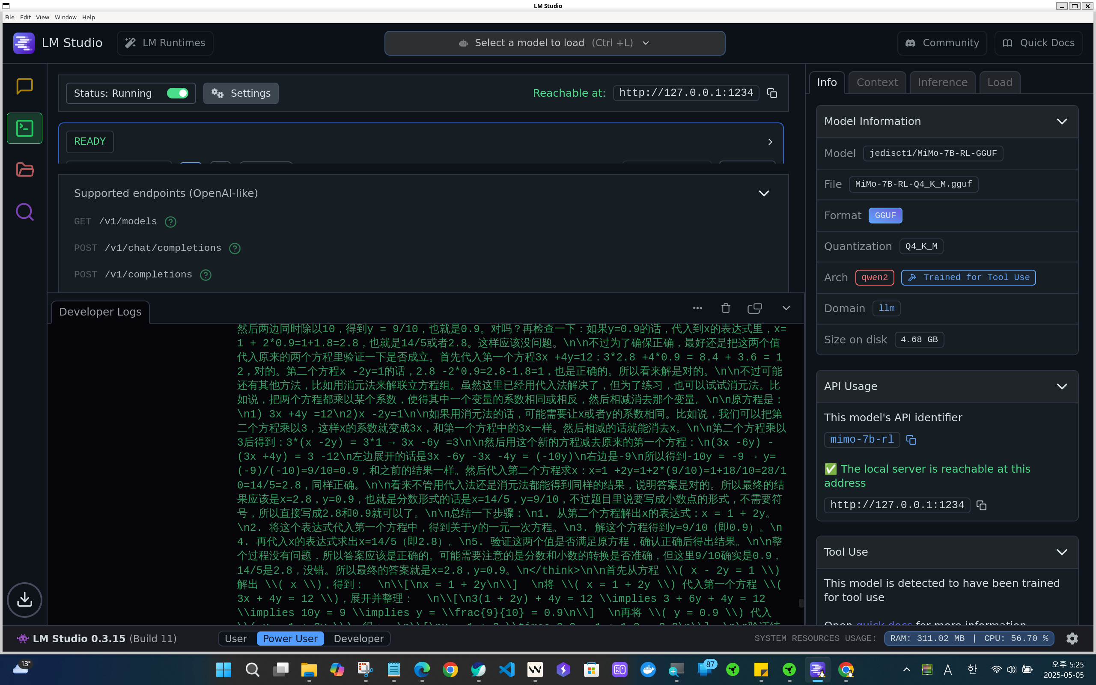
Task: Switch to User mode
Action: click(236, 638)
